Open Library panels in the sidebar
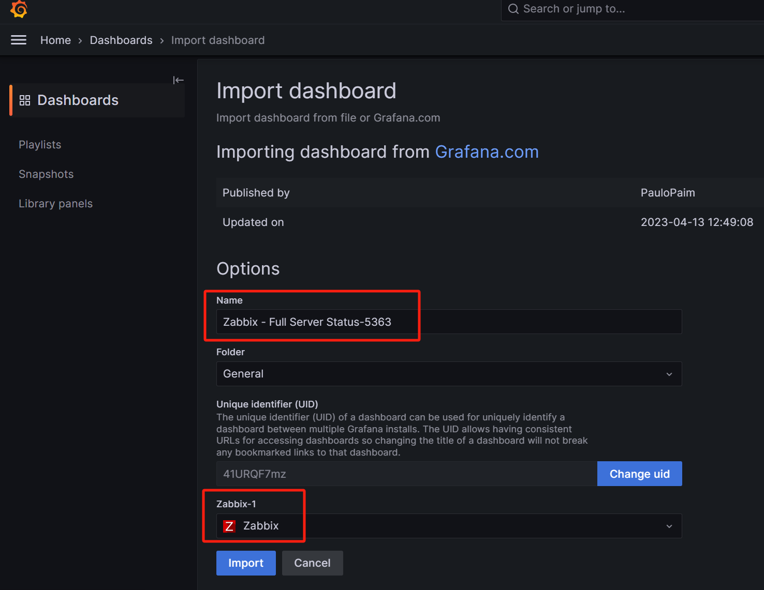764x590 pixels. coord(55,204)
